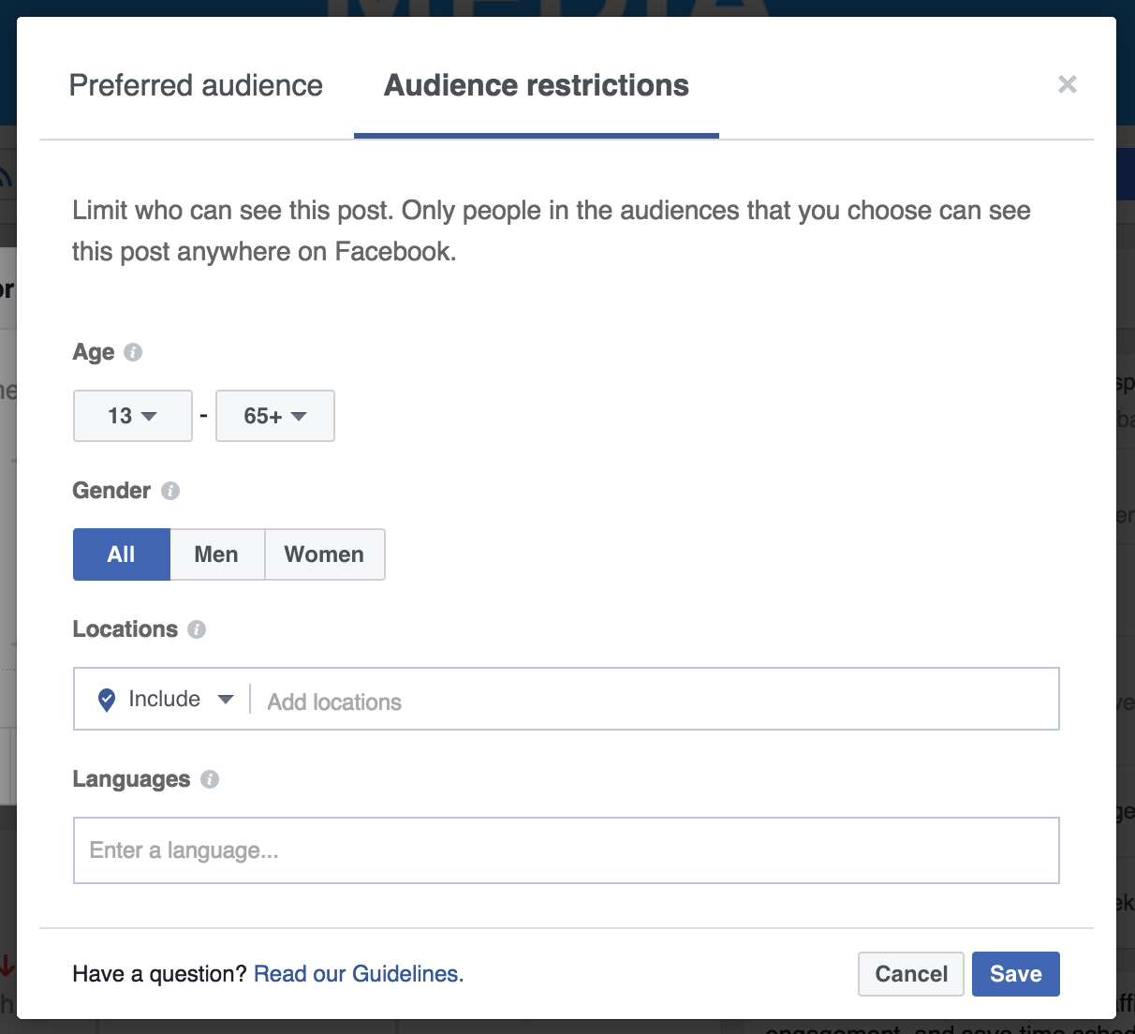Click the Languages info icon

tap(210, 779)
